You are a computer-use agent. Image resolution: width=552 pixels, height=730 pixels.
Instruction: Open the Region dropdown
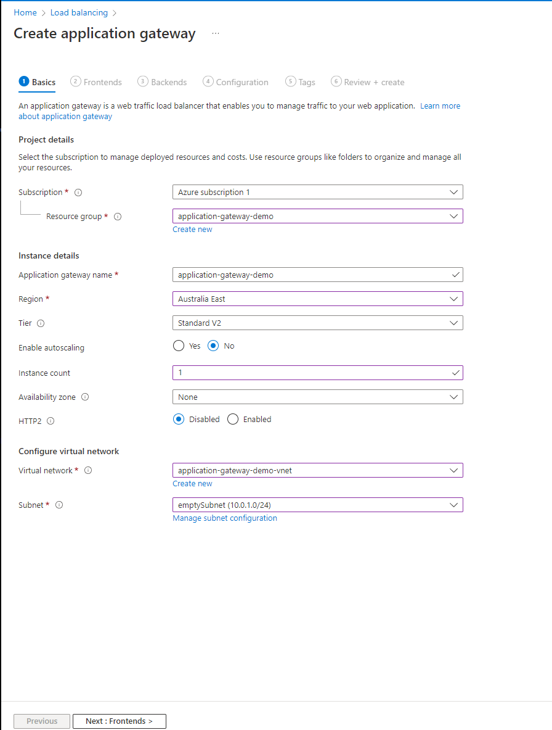317,299
